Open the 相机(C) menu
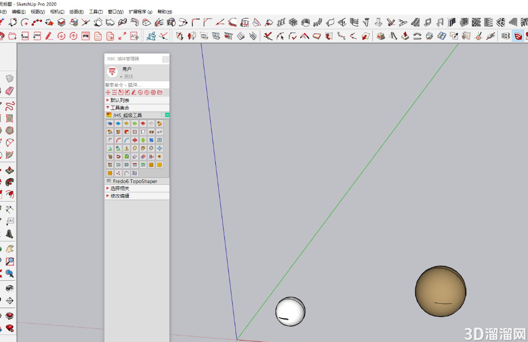The image size is (528, 342). (x=57, y=12)
